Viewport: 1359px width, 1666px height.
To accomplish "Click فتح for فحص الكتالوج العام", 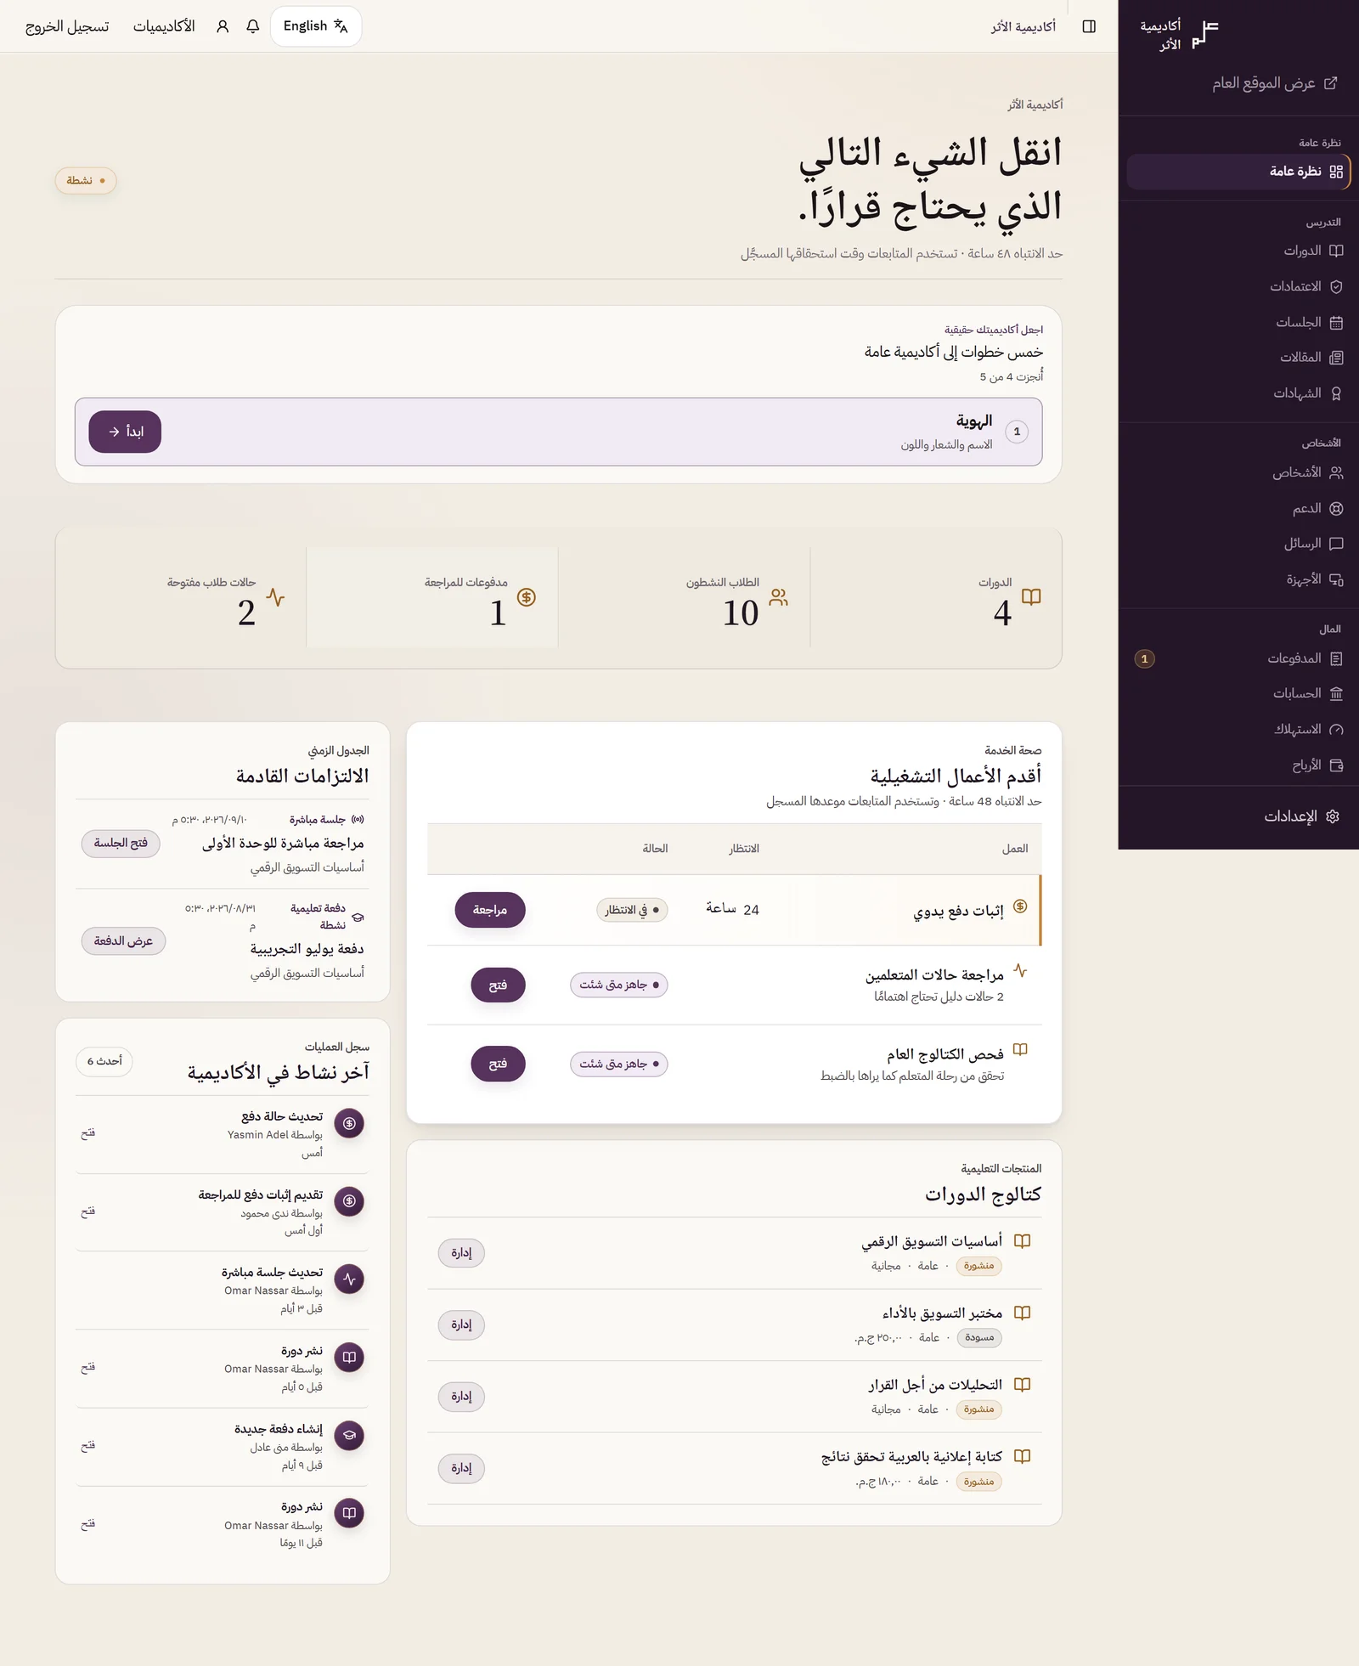I will [498, 1064].
